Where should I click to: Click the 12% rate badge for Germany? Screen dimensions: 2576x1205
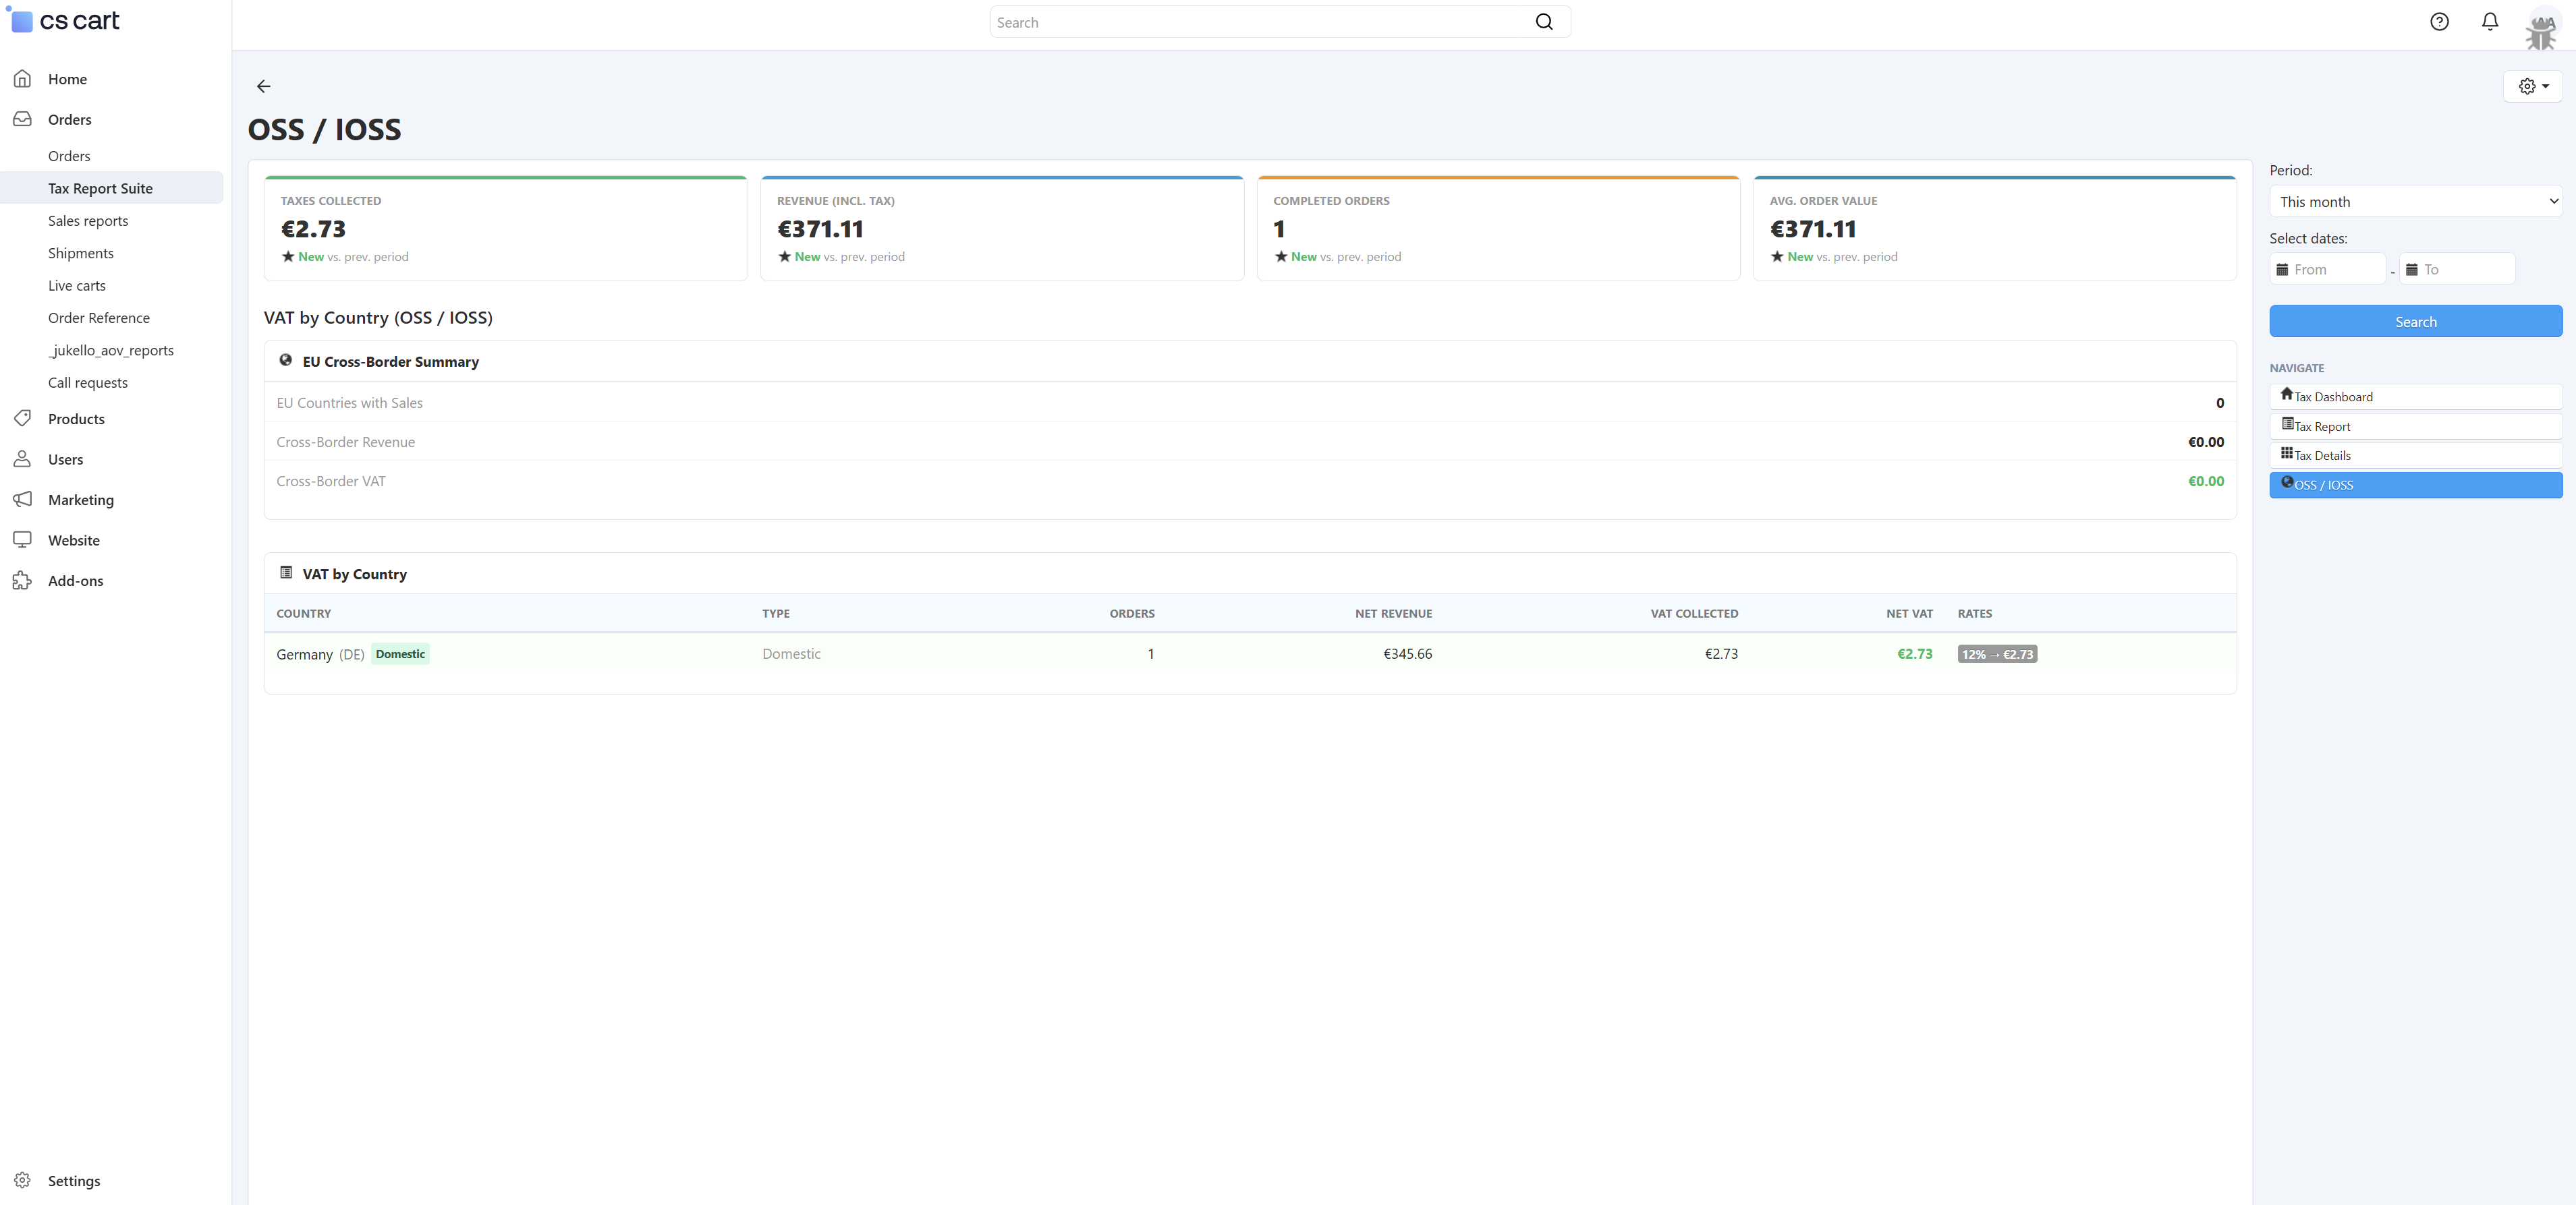[x=1996, y=655]
